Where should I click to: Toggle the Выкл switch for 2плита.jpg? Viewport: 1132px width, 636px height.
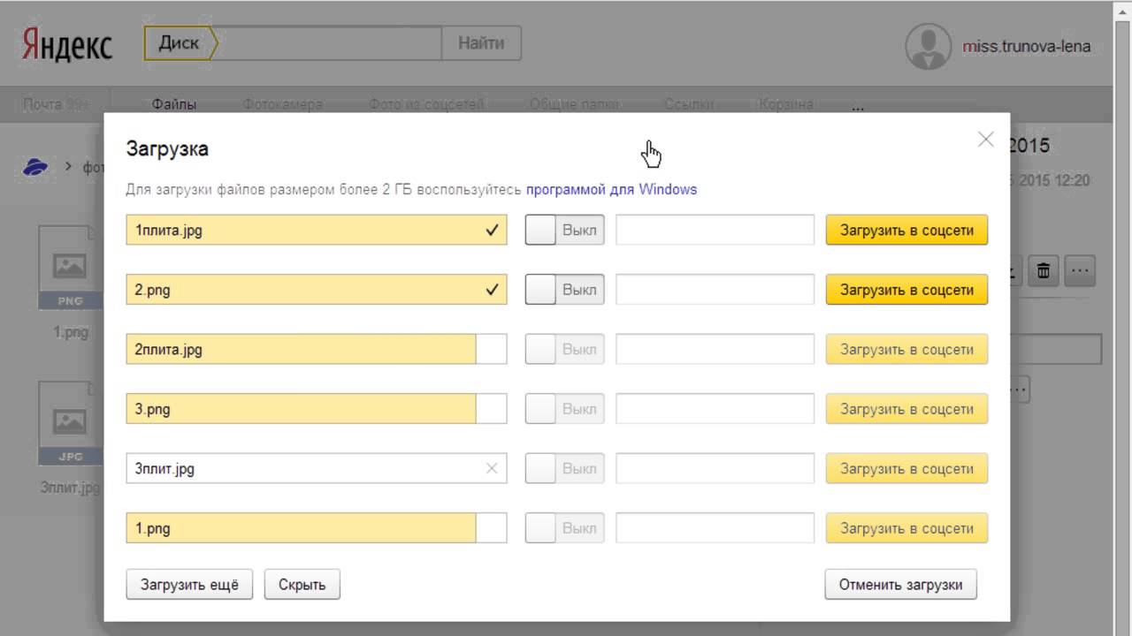[x=564, y=350]
